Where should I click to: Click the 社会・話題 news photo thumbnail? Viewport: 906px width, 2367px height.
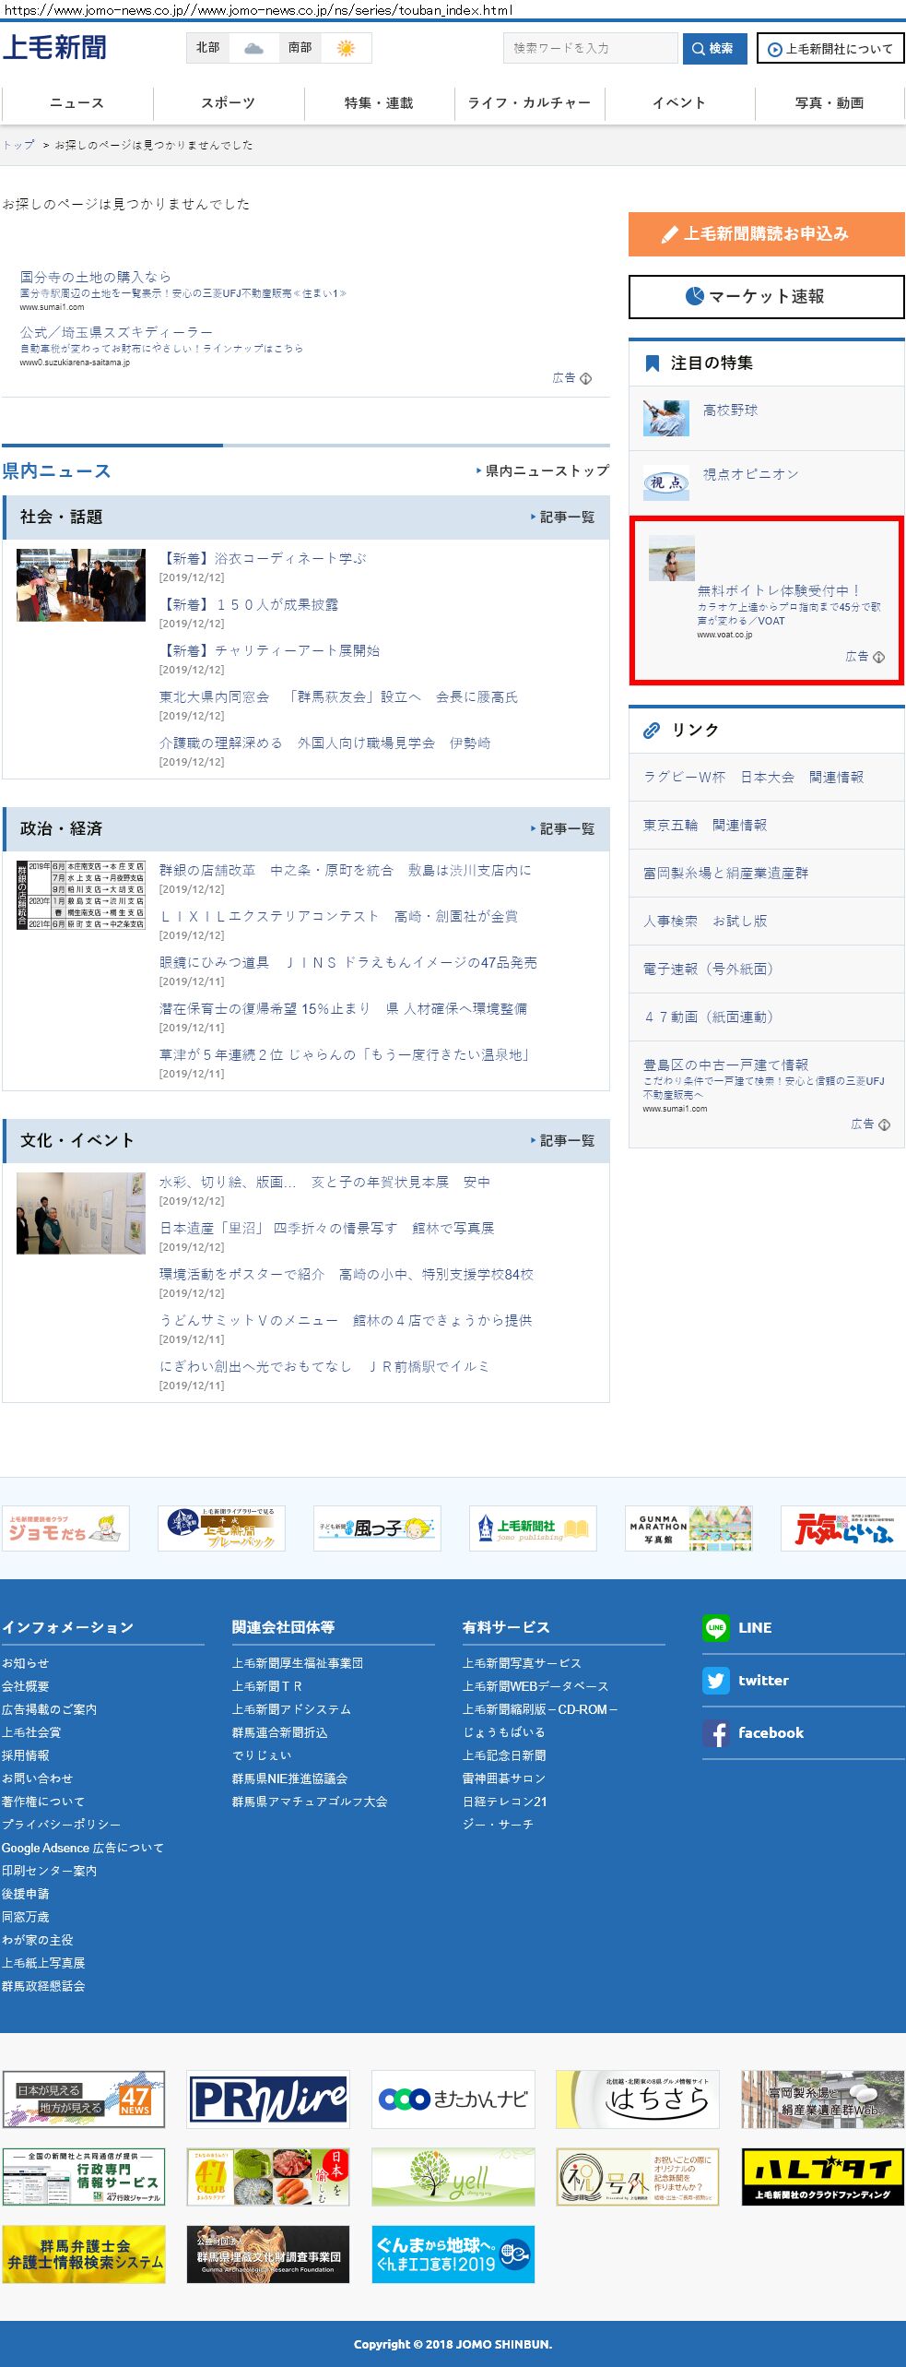[x=81, y=585]
